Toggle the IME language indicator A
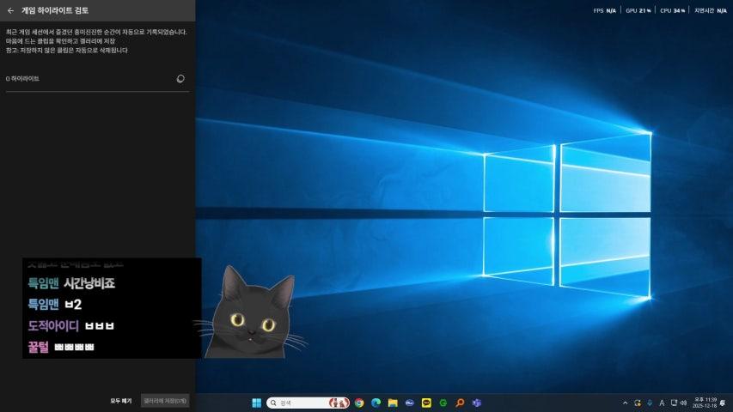The width and height of the screenshot is (733, 412). point(661,403)
